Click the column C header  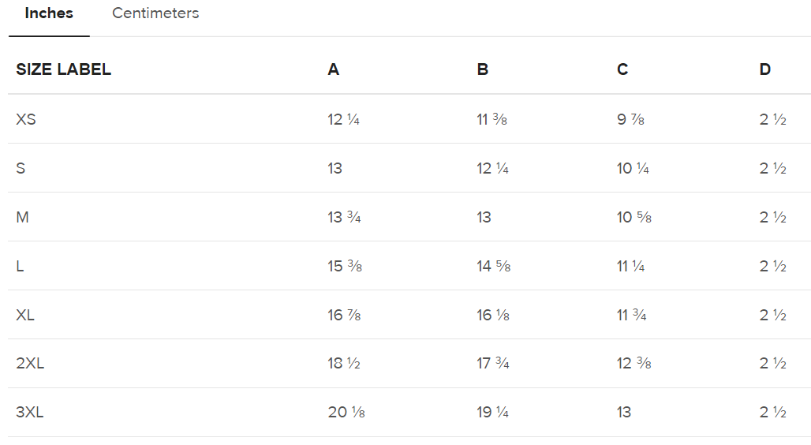(x=622, y=69)
